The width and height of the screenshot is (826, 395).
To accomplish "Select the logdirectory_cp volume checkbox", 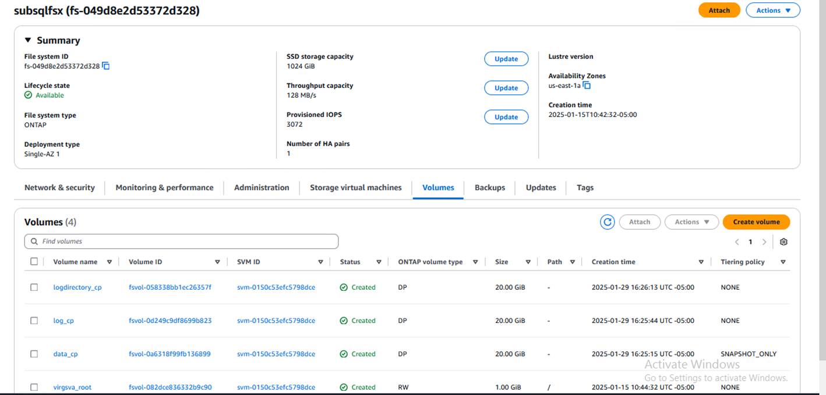I will [34, 287].
